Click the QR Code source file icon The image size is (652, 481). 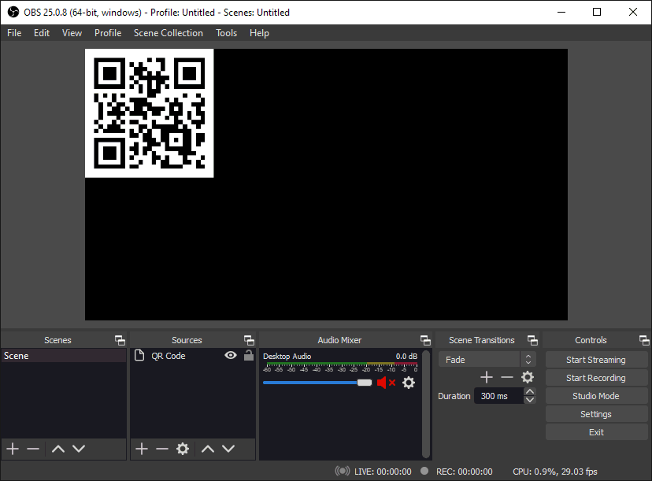click(x=139, y=356)
